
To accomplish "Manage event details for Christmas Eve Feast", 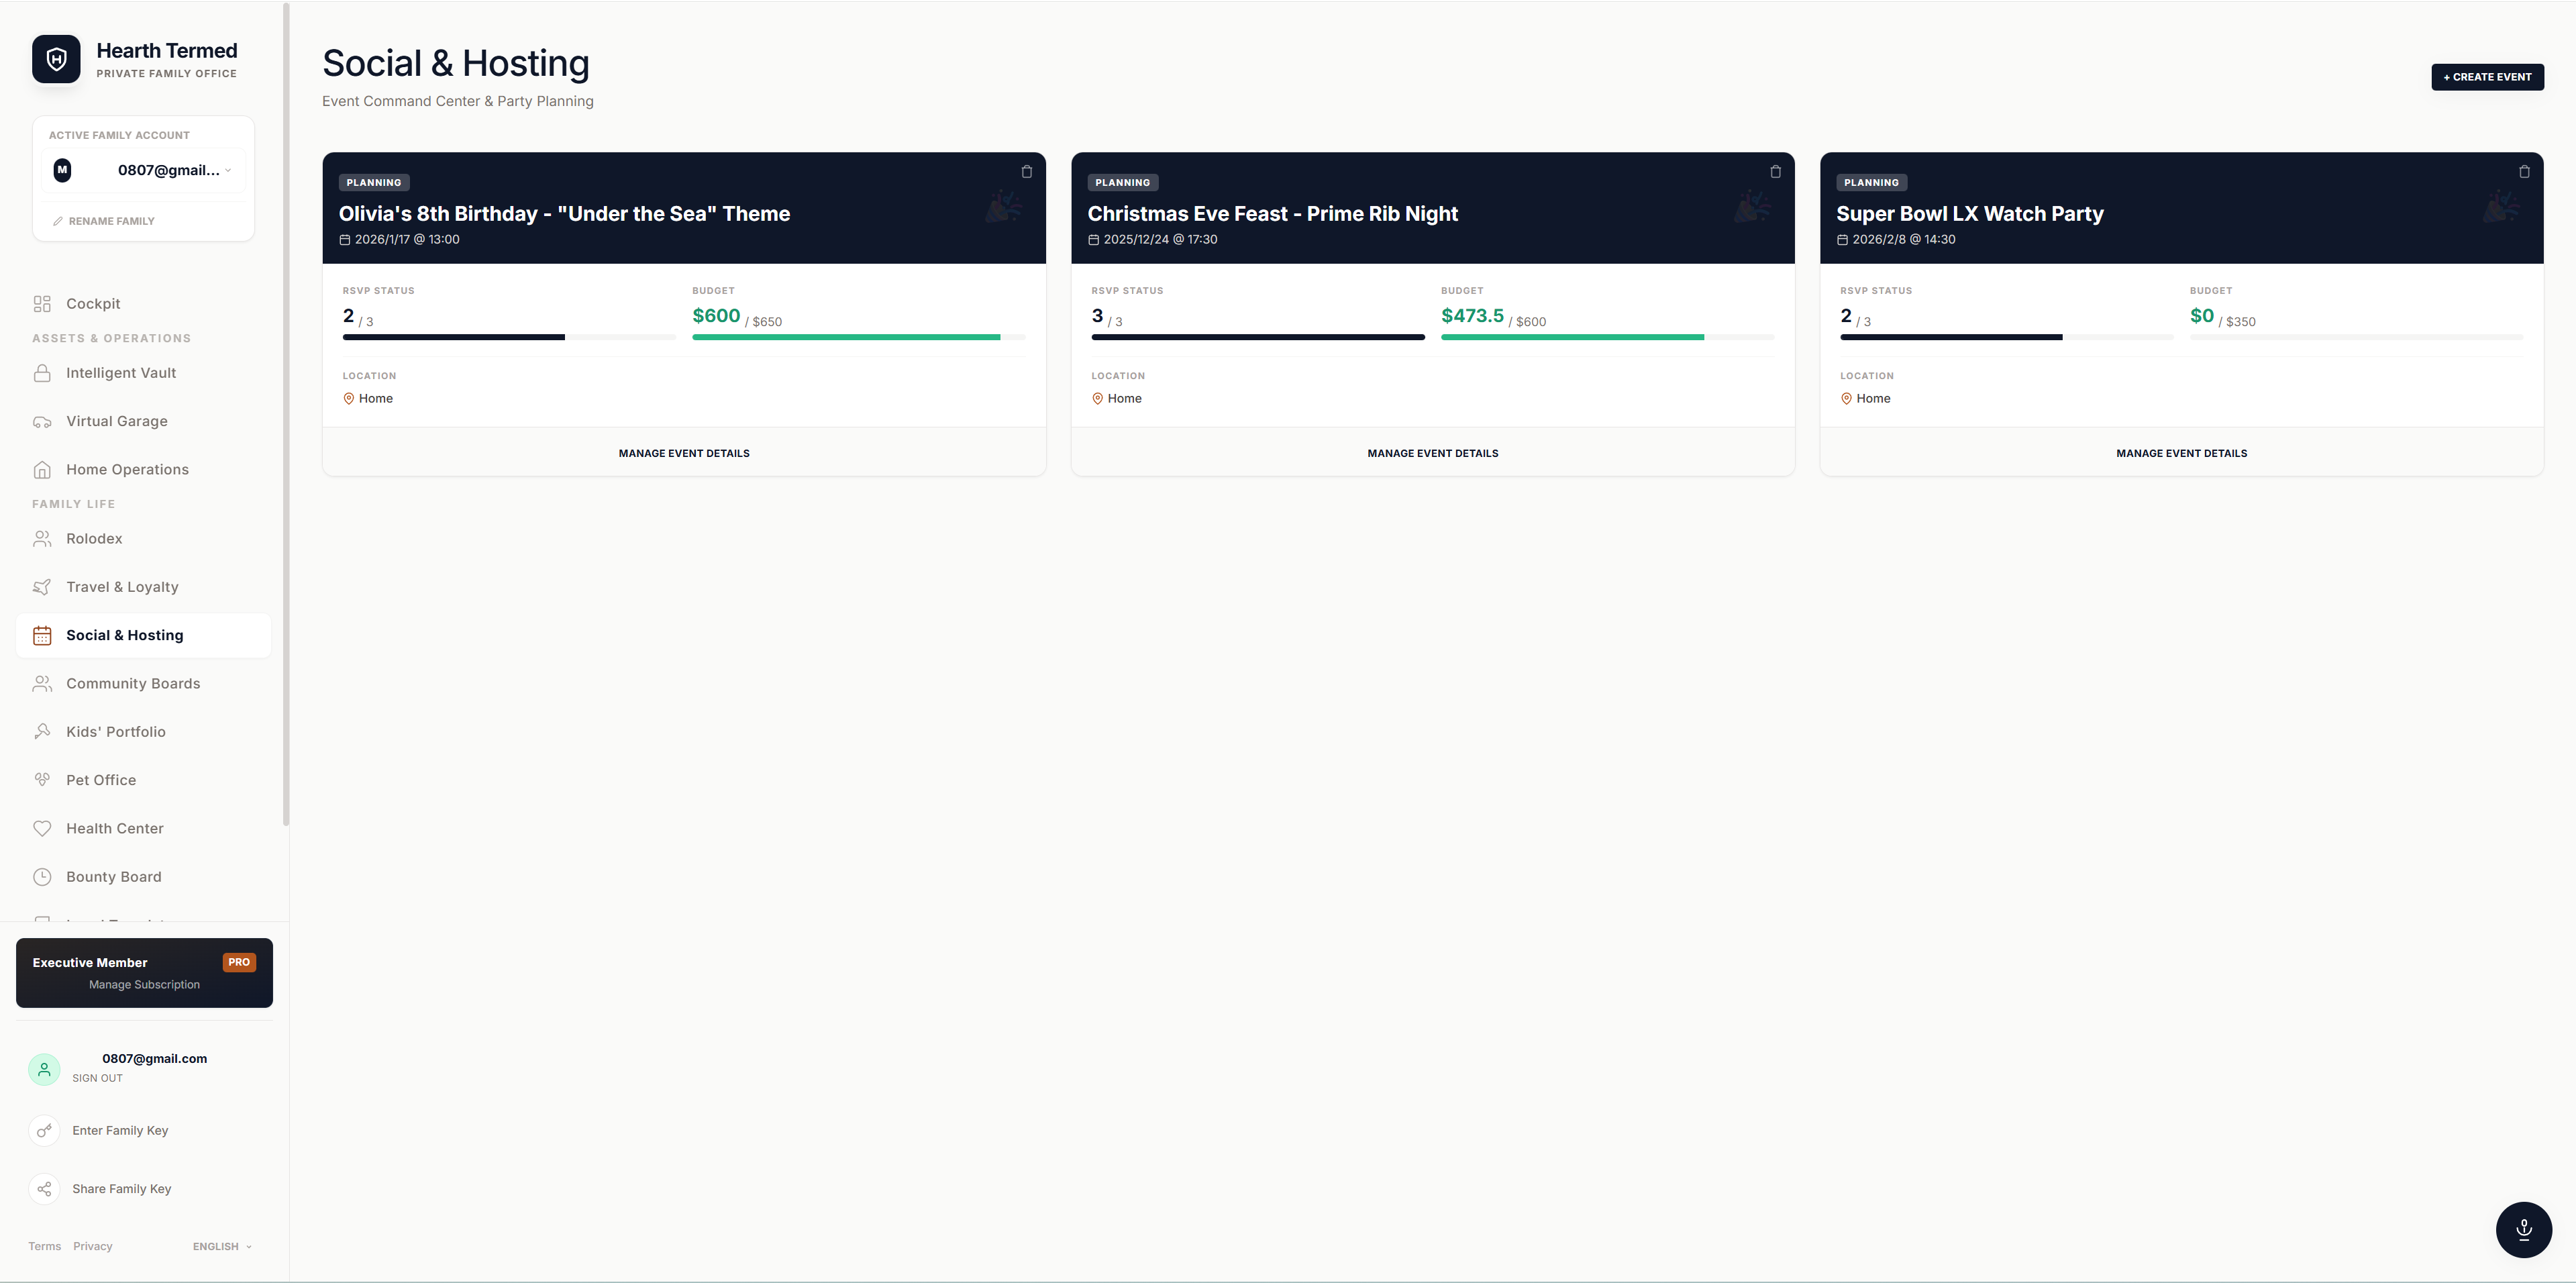I will (x=1432, y=453).
